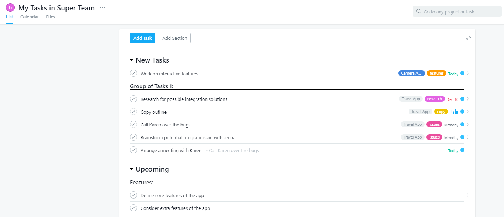The width and height of the screenshot is (504, 217).
Task: Click issues tag on Brainstorm row
Action: click(435, 137)
